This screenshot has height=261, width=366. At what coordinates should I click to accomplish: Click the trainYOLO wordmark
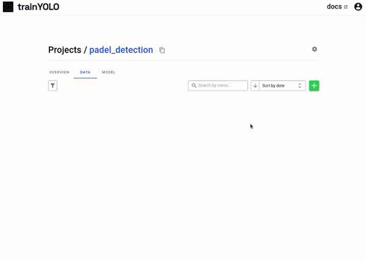[x=38, y=7]
